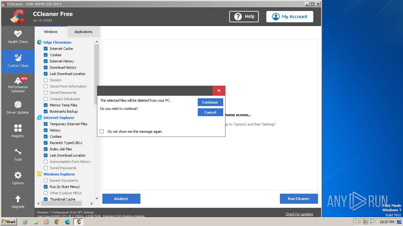Confirm deletion with Continue button
Image resolution: width=403 pixels, height=226 pixels.
click(210, 102)
